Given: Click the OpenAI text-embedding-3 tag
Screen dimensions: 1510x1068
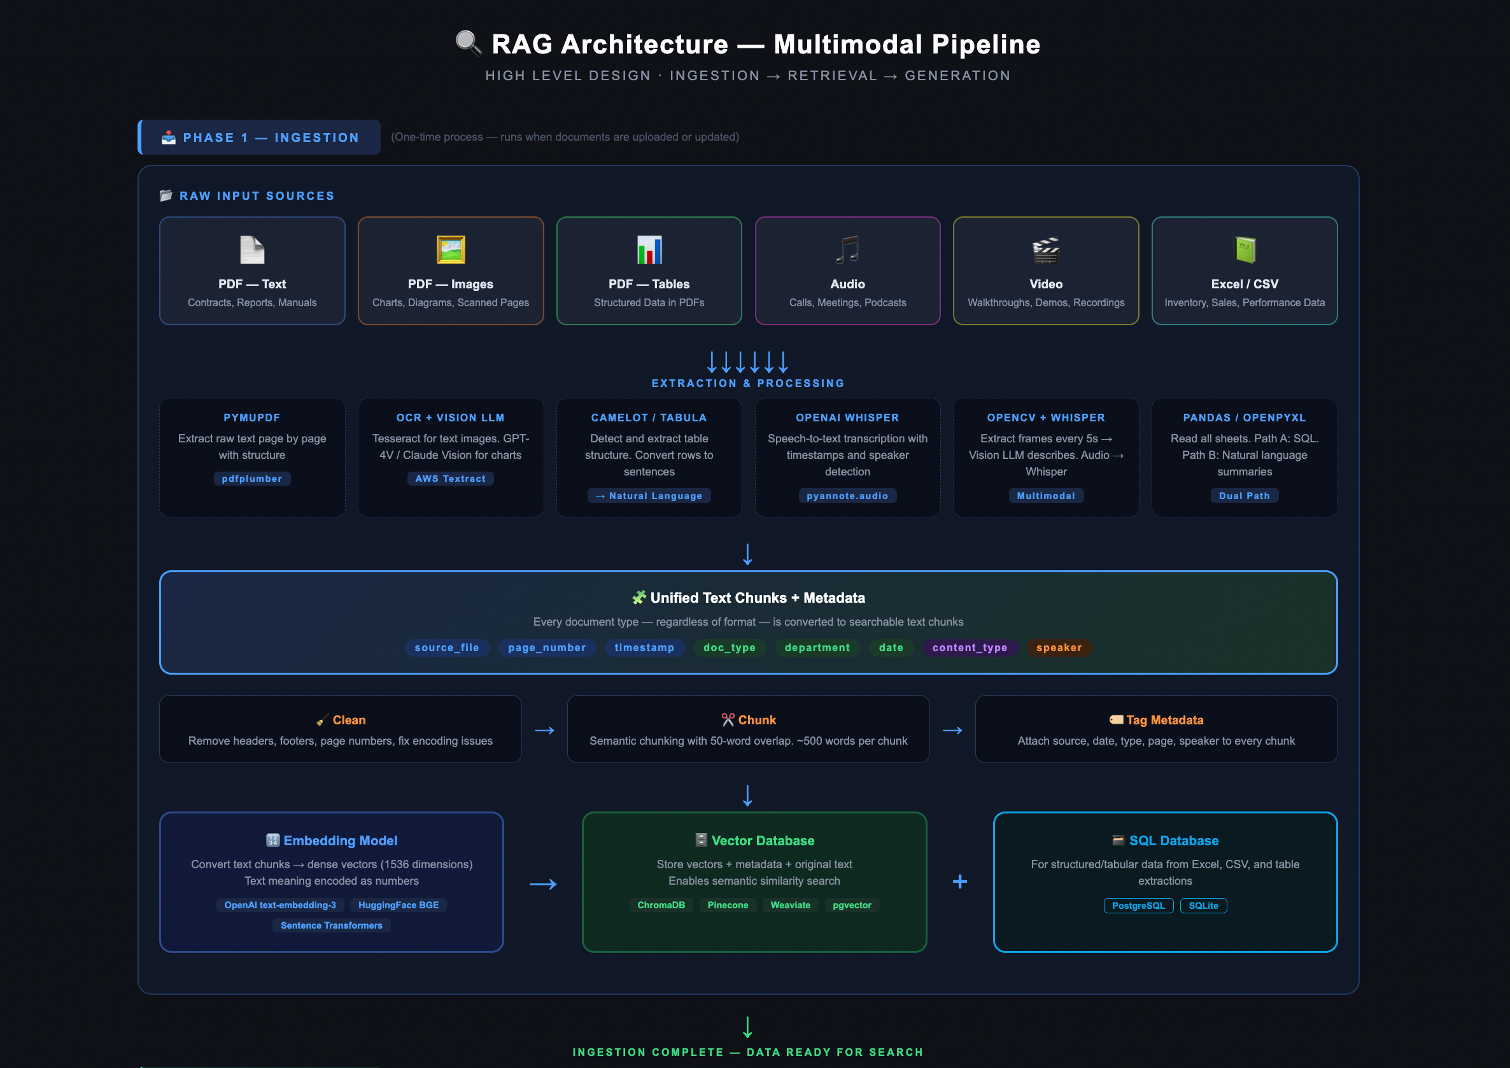Looking at the screenshot, I should click(280, 905).
